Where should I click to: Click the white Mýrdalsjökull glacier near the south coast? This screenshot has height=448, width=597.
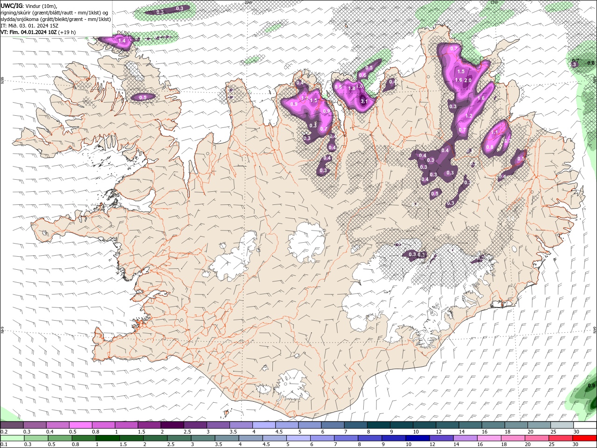[292, 385]
